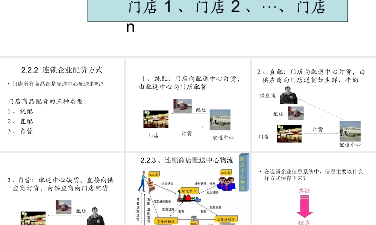The height and width of the screenshot is (225, 376).
Task: Click the wholesaler group figures clipart
Action: 226,184
